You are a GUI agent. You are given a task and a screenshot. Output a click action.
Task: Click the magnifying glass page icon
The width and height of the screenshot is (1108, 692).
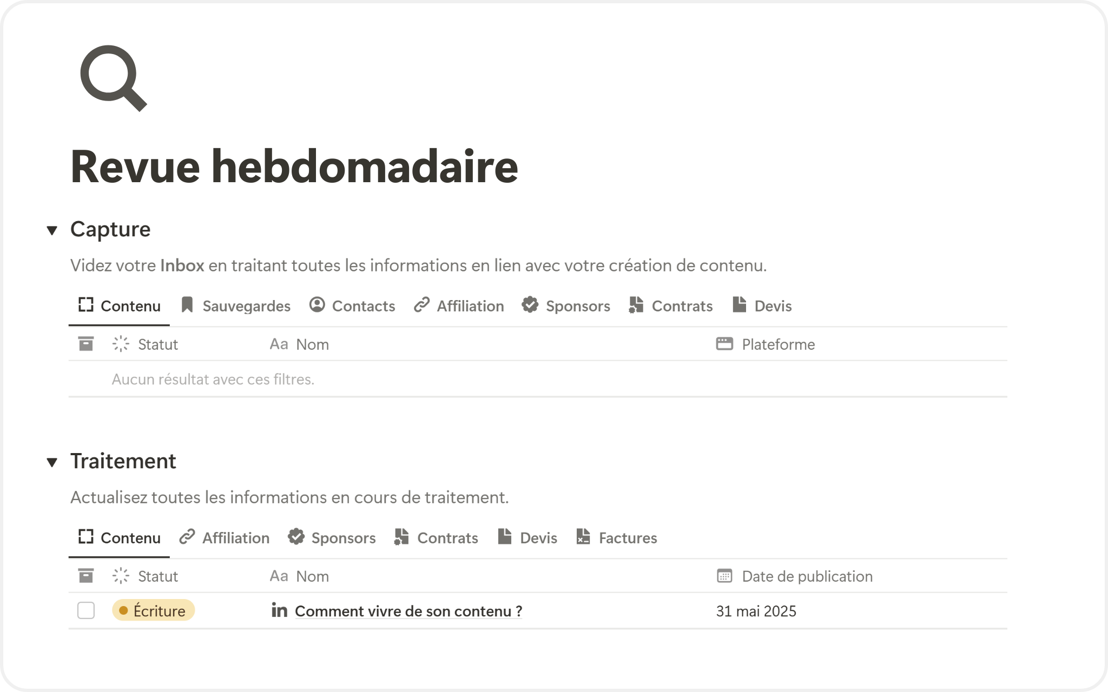coord(113,78)
